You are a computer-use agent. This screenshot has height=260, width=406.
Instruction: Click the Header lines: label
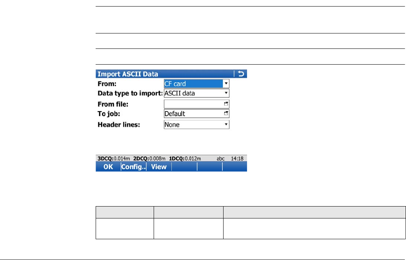pyautogui.click(x=119, y=125)
